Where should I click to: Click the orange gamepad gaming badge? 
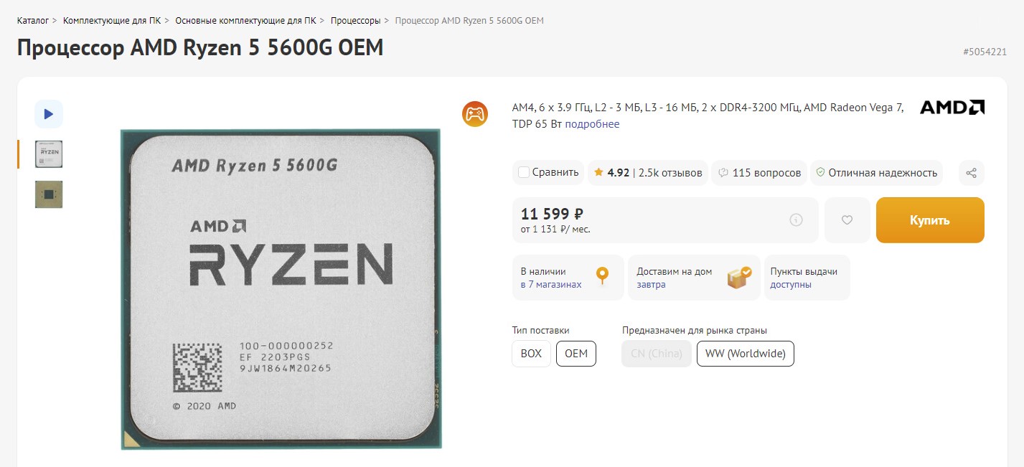[475, 114]
